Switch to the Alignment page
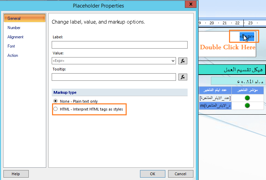The width and height of the screenshot is (266, 180). coord(15,37)
